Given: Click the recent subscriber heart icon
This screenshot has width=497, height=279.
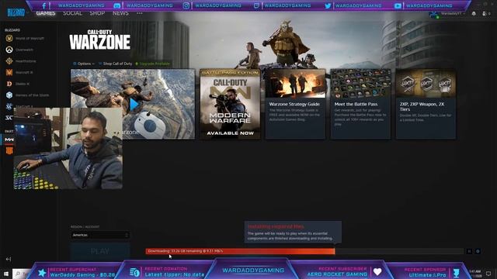Looking at the screenshot, I should point(377,271).
